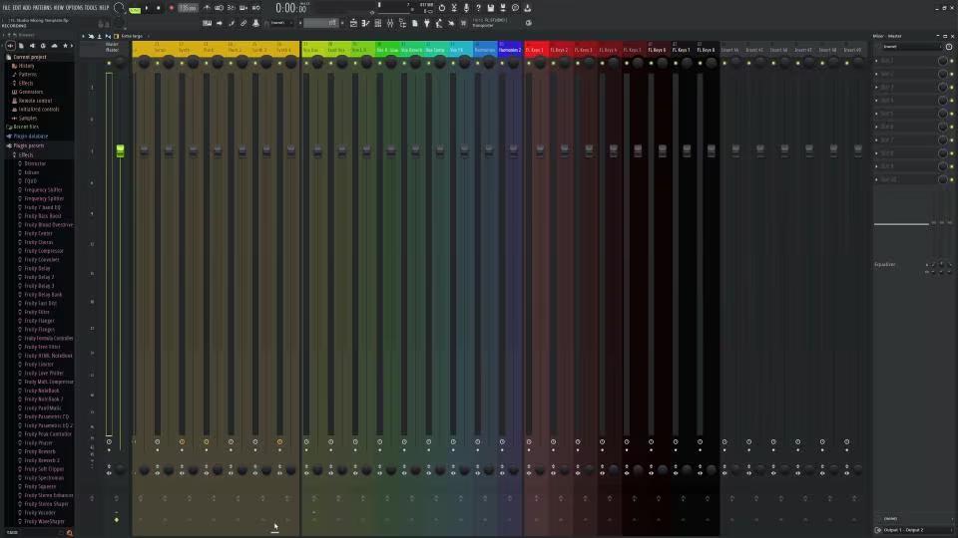Click the tempo BPM field
The height and width of the screenshot is (538, 958).
[189, 8]
